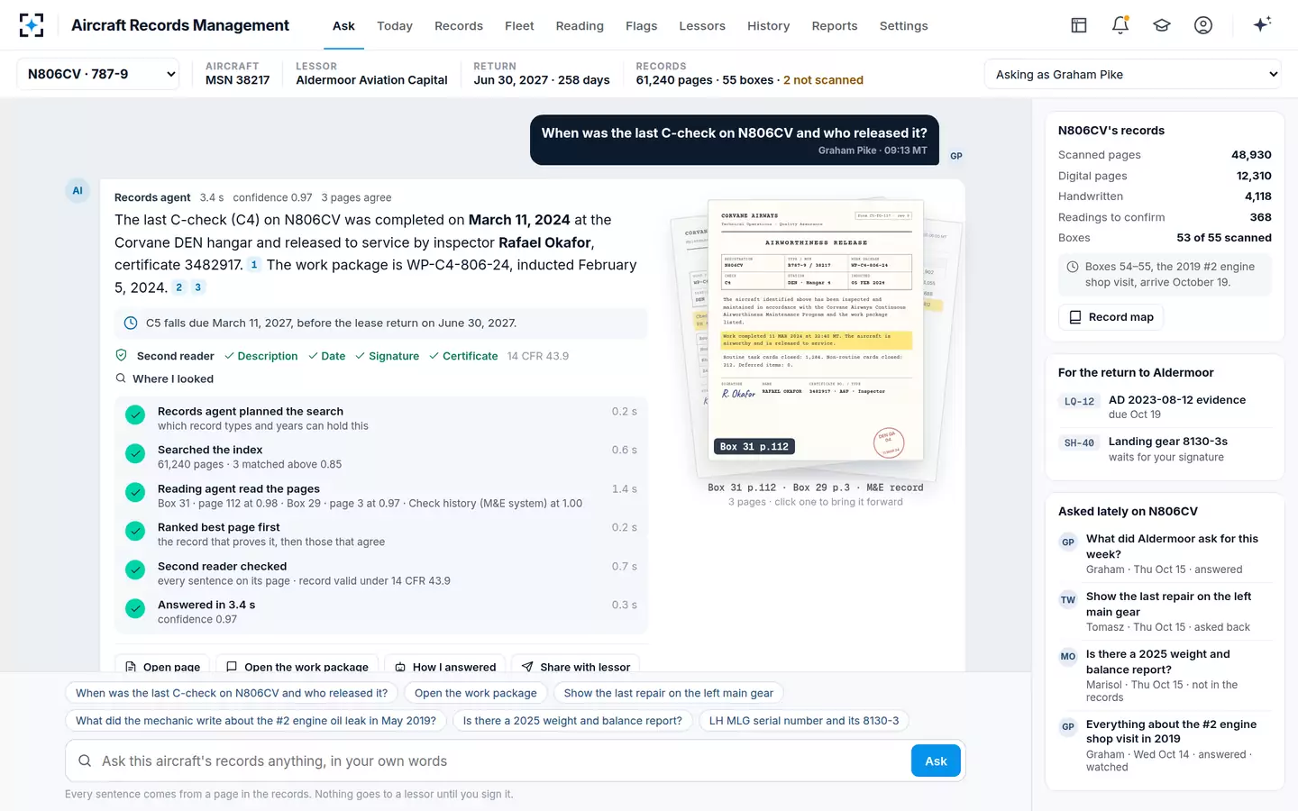
Task: Open the Settings tab
Action: click(903, 26)
